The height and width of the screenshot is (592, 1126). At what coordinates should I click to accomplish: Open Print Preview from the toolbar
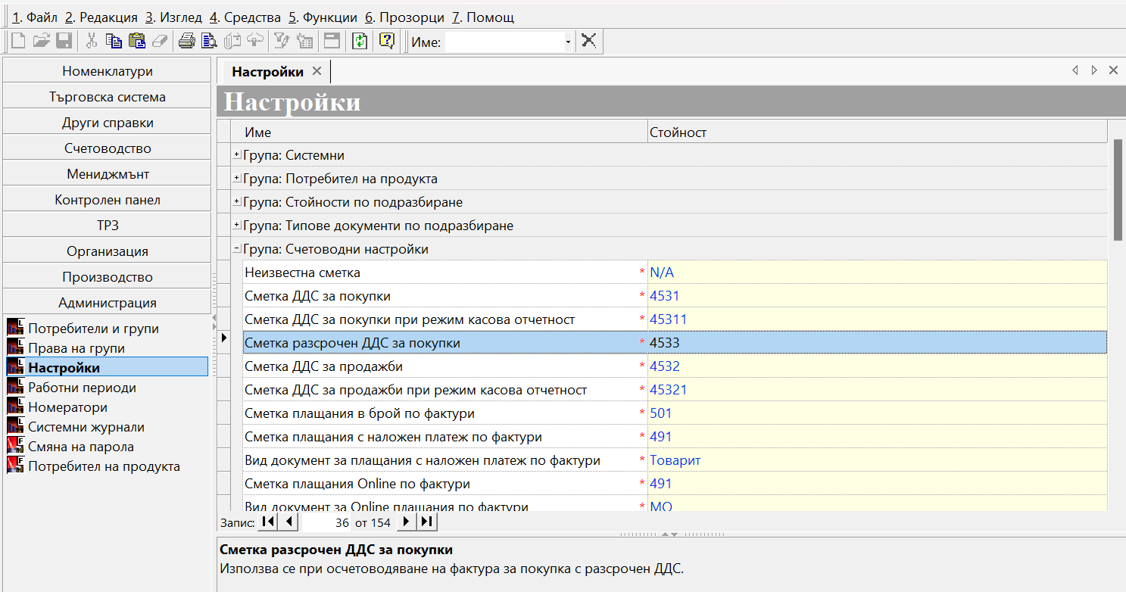tap(209, 42)
